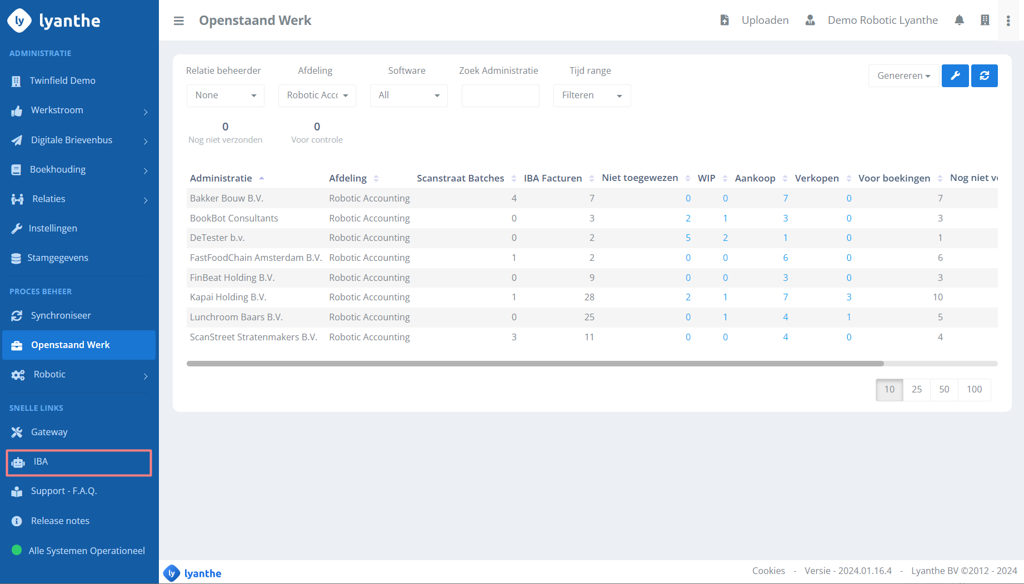Open Synchroniseer in the sidebar
This screenshot has height=584, width=1024.
pos(61,315)
